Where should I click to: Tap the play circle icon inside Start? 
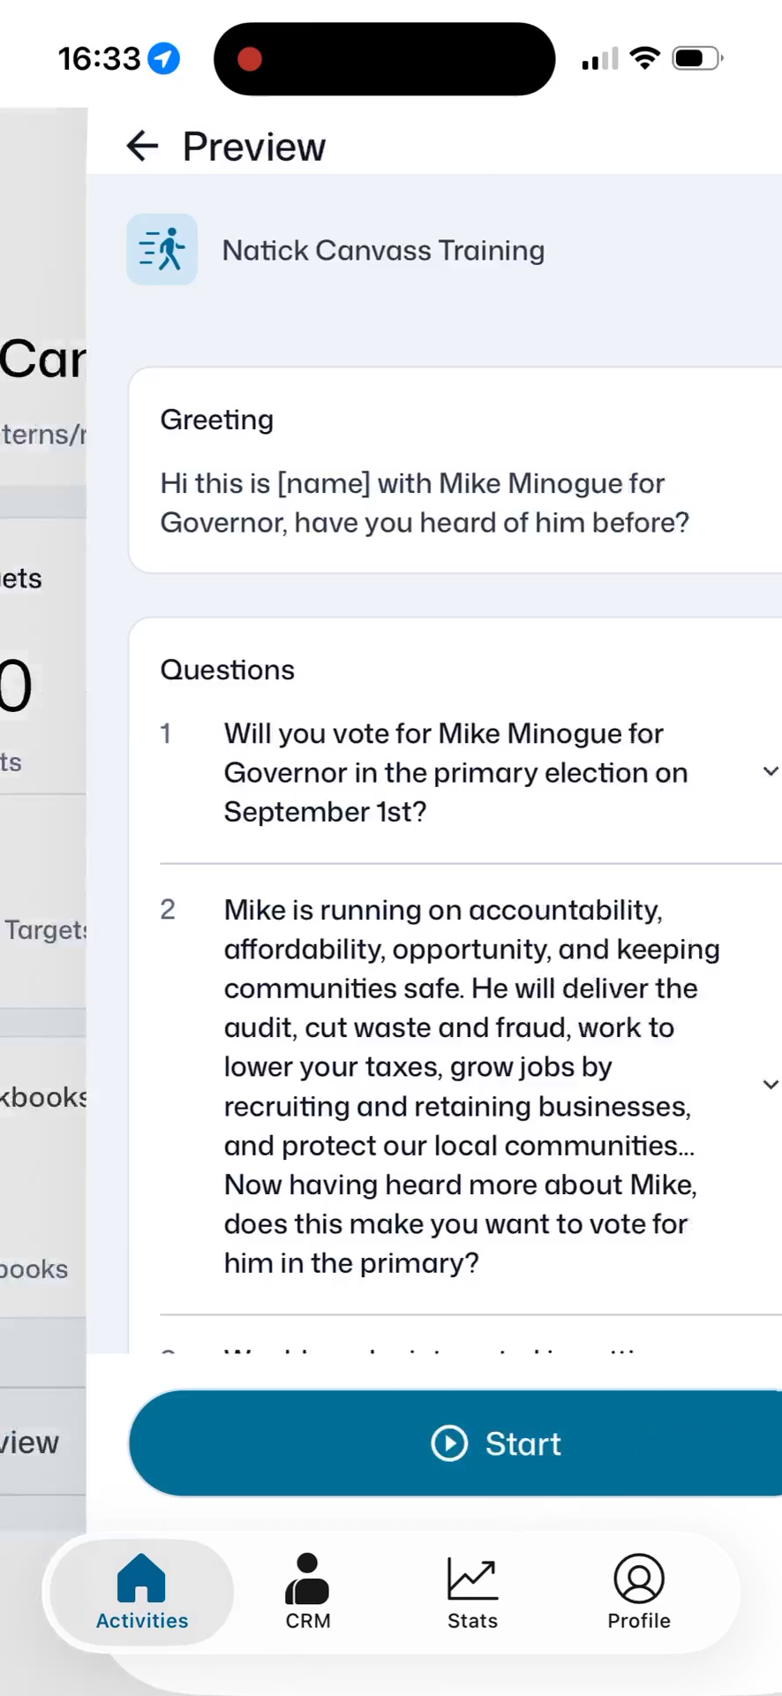tap(449, 1443)
